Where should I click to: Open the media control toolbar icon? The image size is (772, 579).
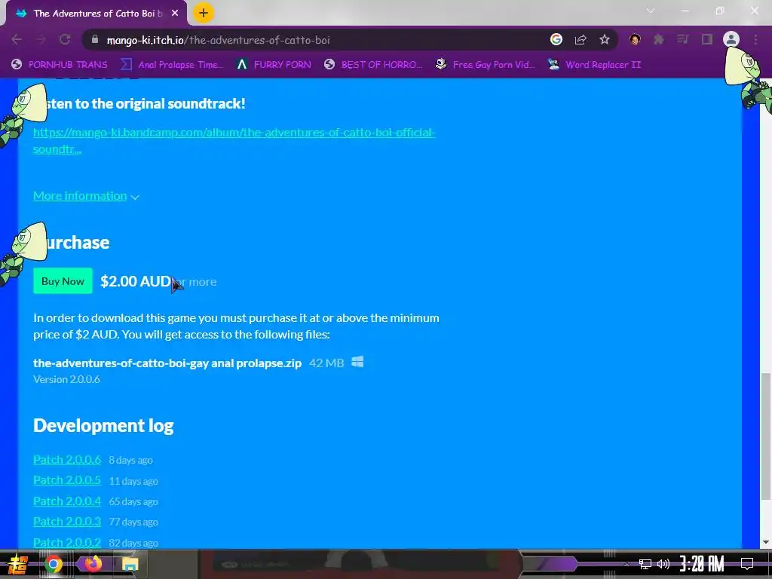(682, 39)
